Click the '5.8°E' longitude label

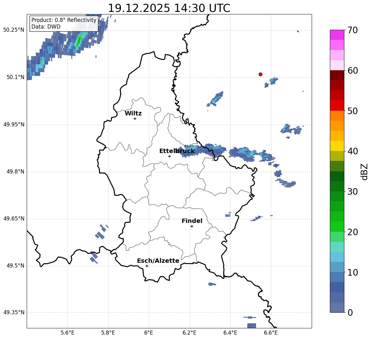(x=108, y=333)
